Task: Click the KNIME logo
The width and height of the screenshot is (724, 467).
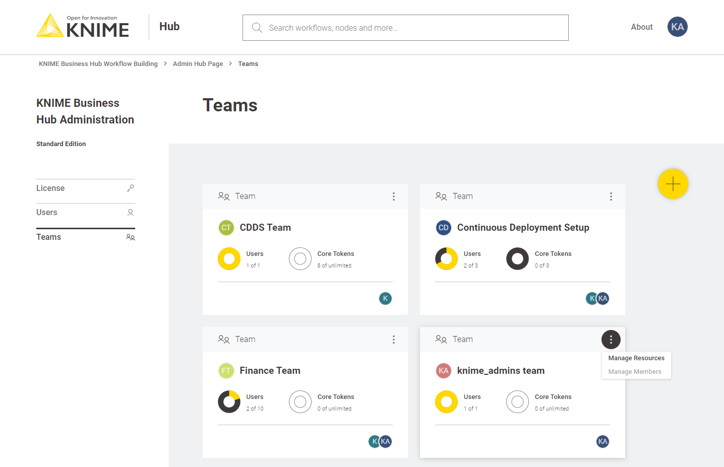Action: click(83, 26)
